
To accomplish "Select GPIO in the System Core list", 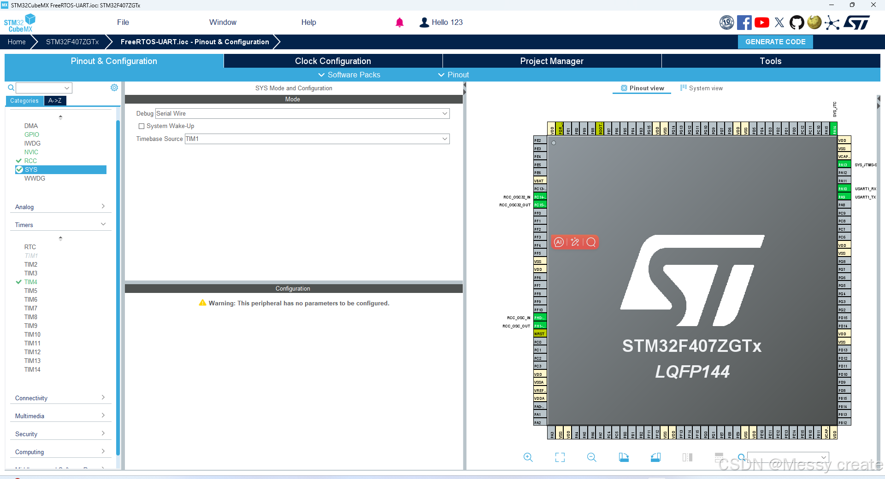I will point(32,134).
